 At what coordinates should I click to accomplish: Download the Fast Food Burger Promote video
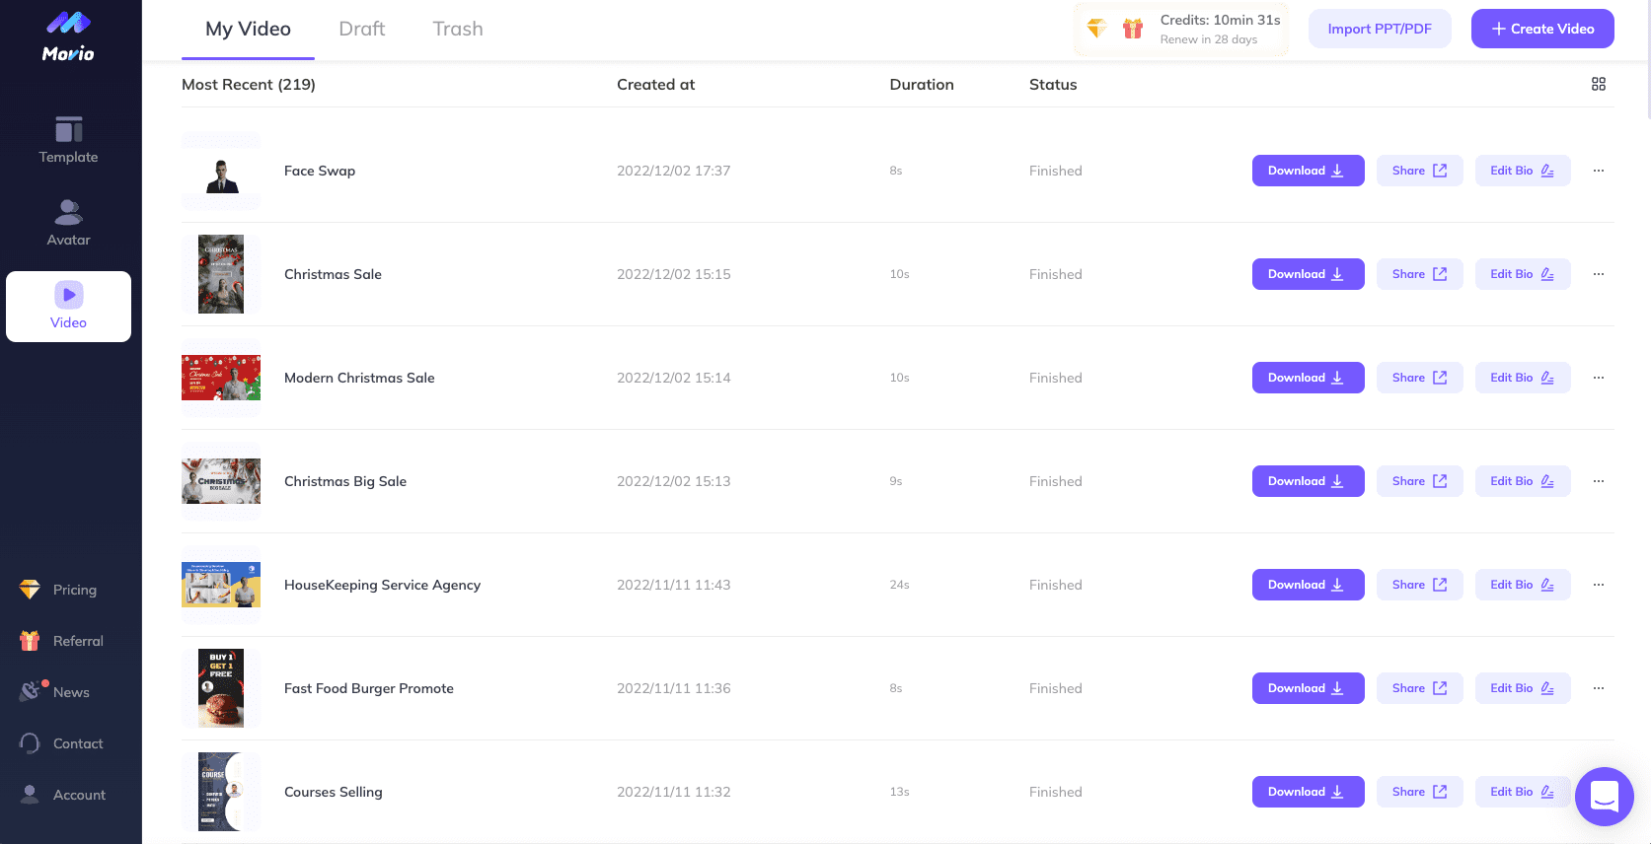click(1308, 688)
